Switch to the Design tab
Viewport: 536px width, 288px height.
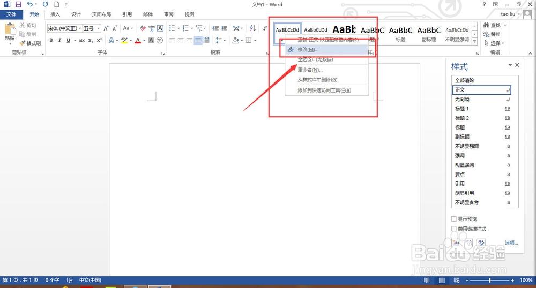(x=76, y=14)
